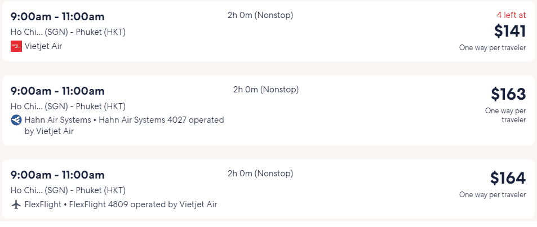
Task: Click the $163 price
Action: click(508, 94)
